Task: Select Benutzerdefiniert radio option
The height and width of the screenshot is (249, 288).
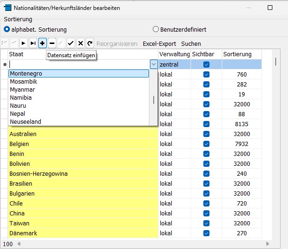Action: pyautogui.click(x=179, y=29)
